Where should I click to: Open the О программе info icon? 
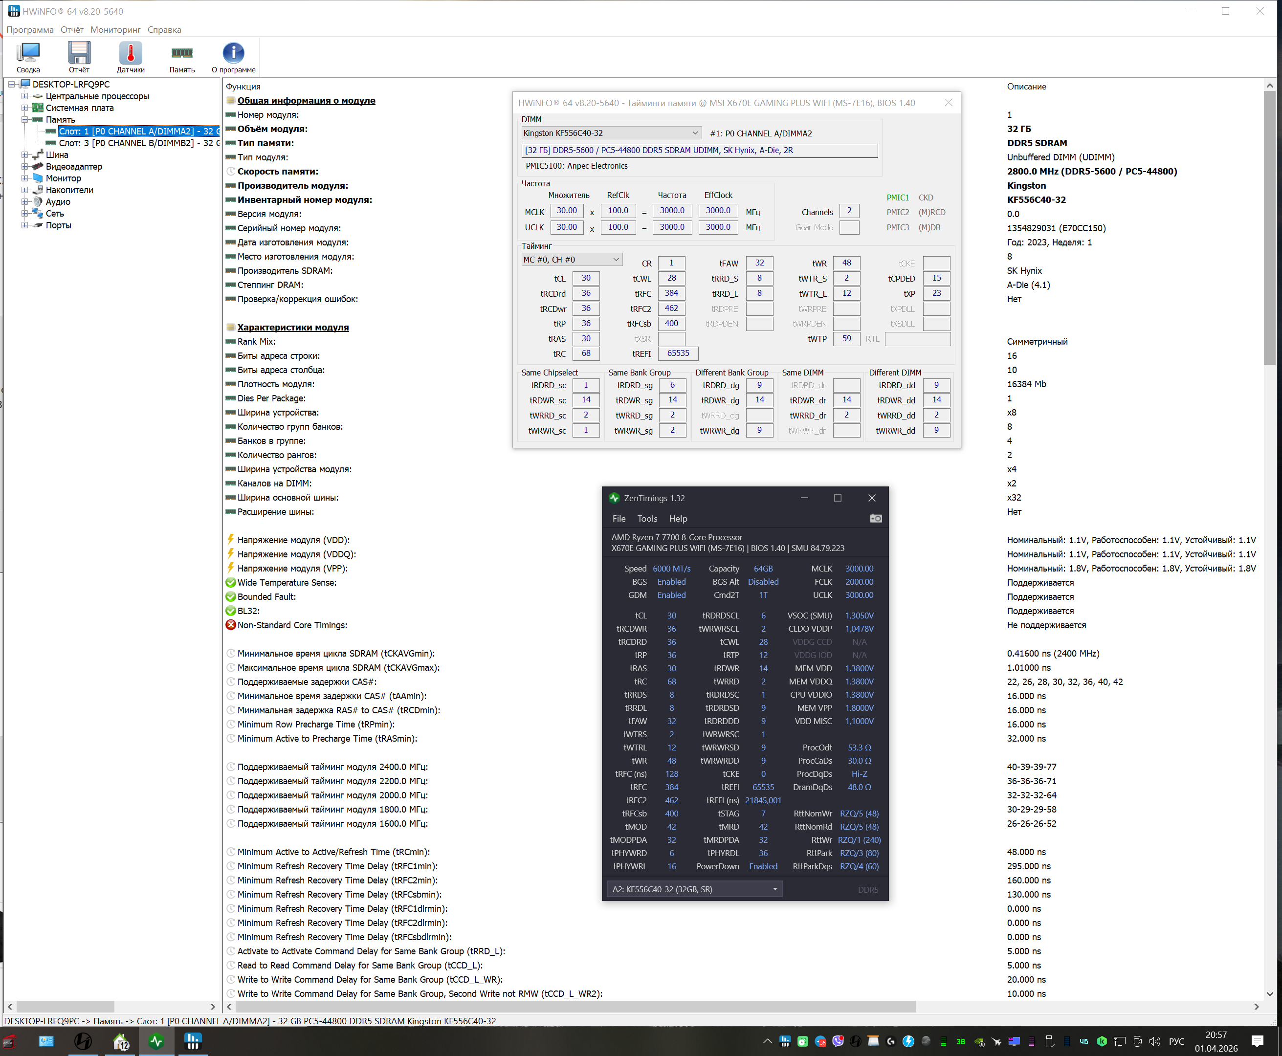pyautogui.click(x=234, y=57)
